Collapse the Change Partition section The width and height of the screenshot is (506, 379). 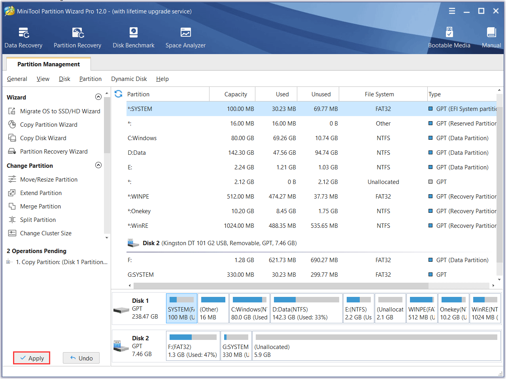pos(98,165)
